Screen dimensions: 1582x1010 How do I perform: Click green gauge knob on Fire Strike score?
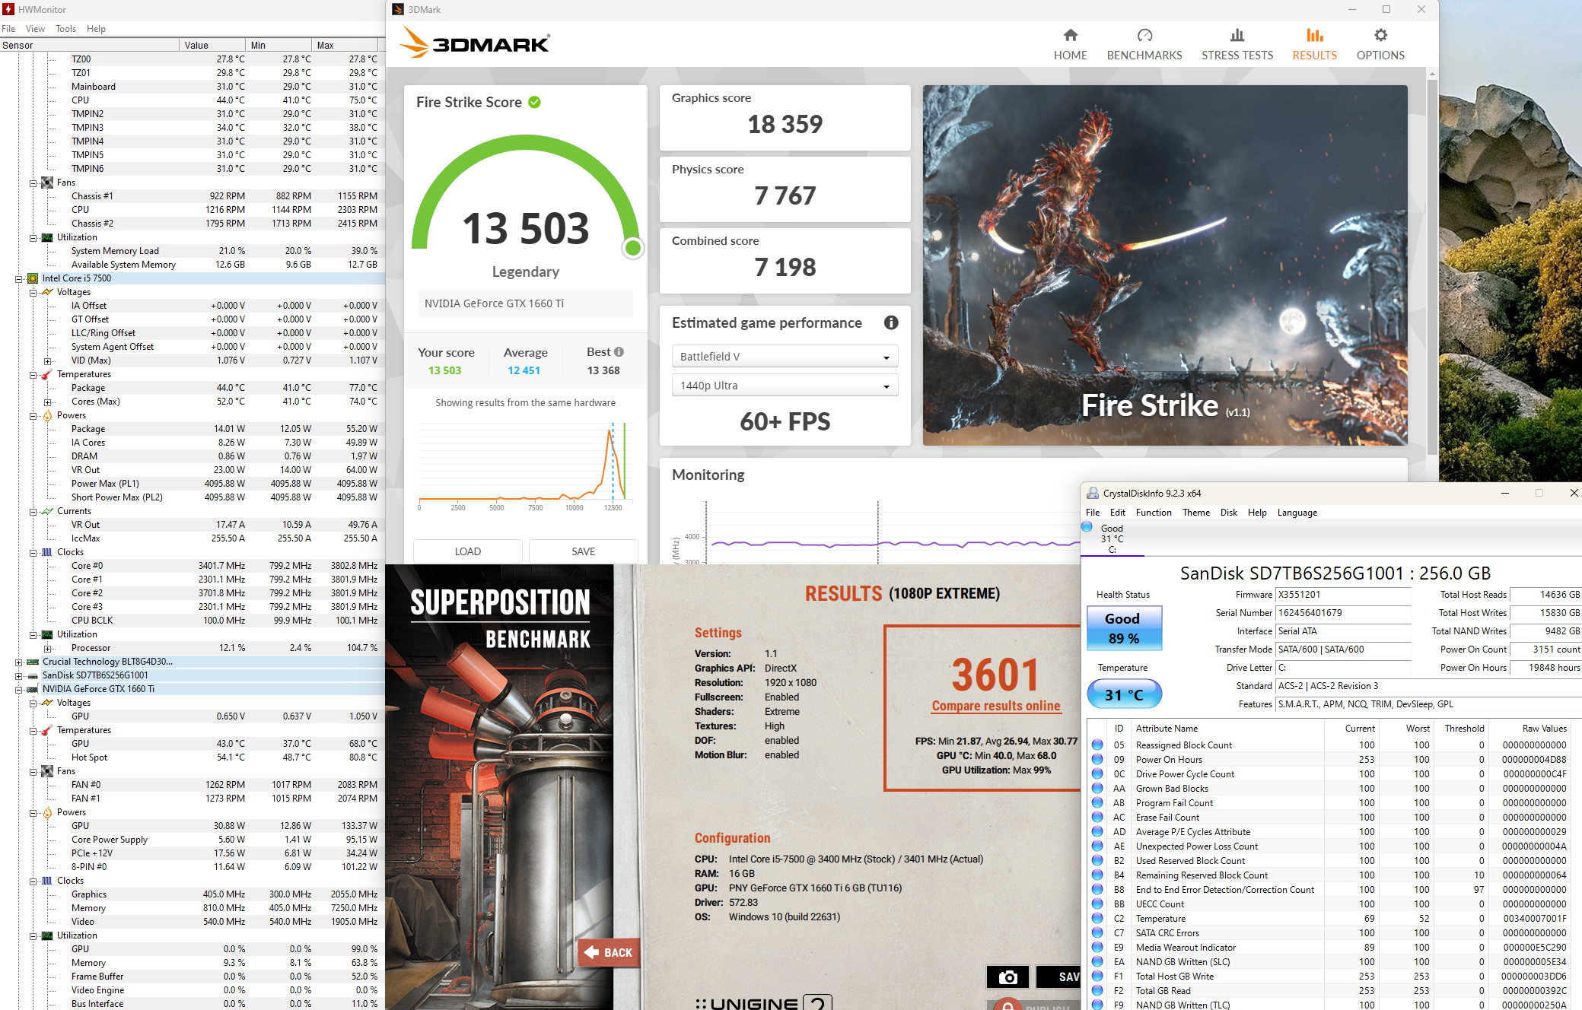tap(632, 248)
